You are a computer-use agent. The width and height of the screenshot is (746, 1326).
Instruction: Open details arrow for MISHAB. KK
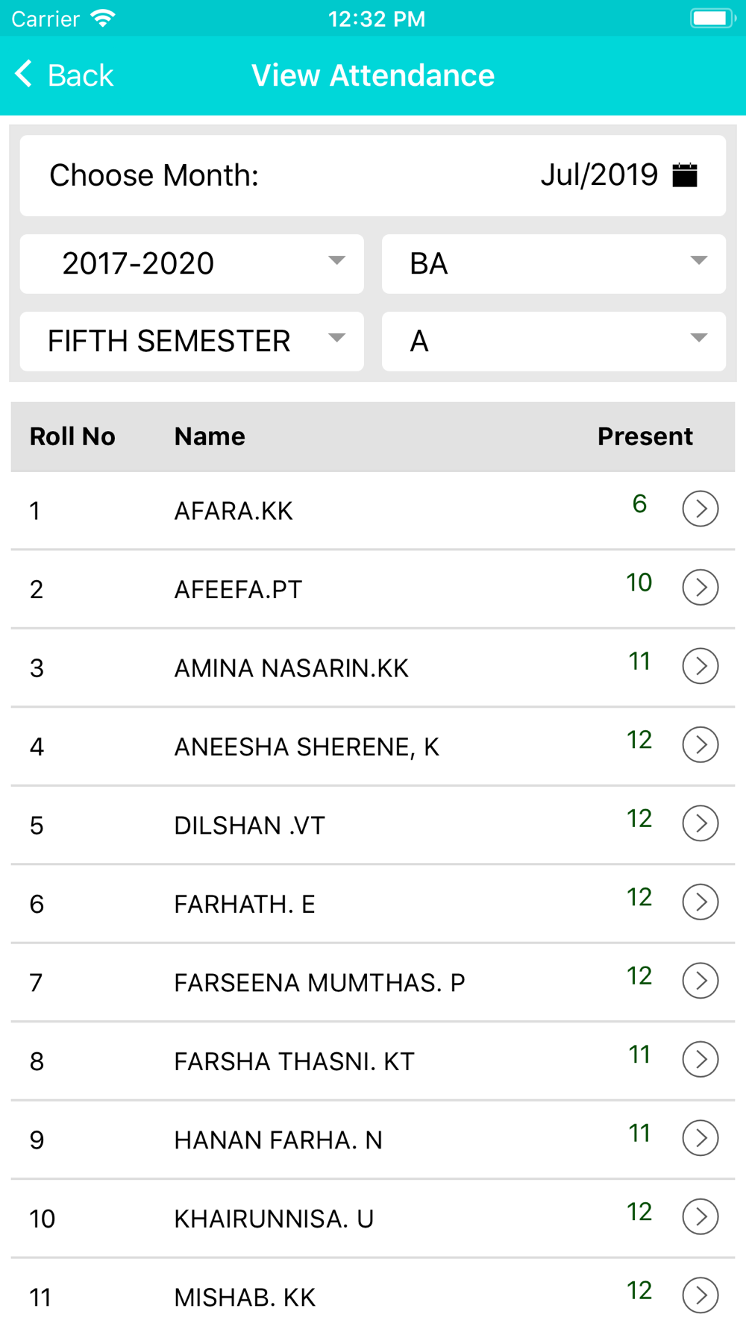coord(700,1296)
